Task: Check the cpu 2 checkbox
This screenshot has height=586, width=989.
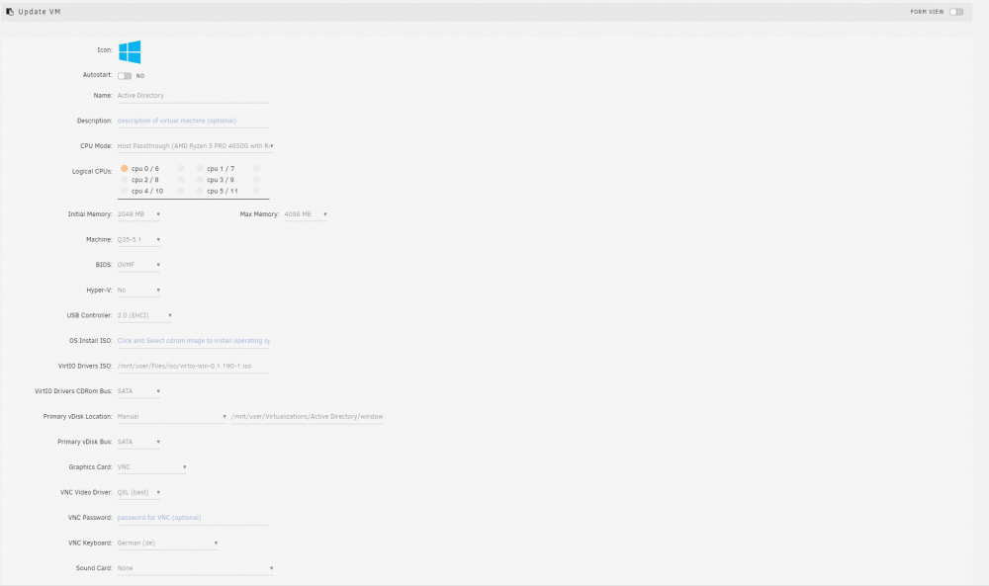Action: (125, 180)
